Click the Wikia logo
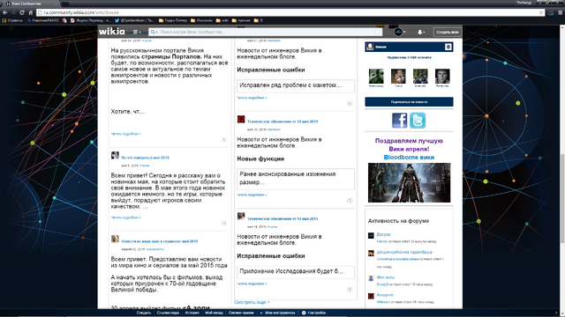 [112, 32]
